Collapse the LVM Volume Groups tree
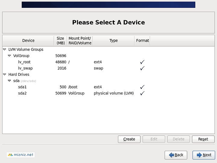The height and width of the screenshot is (163, 217). [x=5, y=49]
